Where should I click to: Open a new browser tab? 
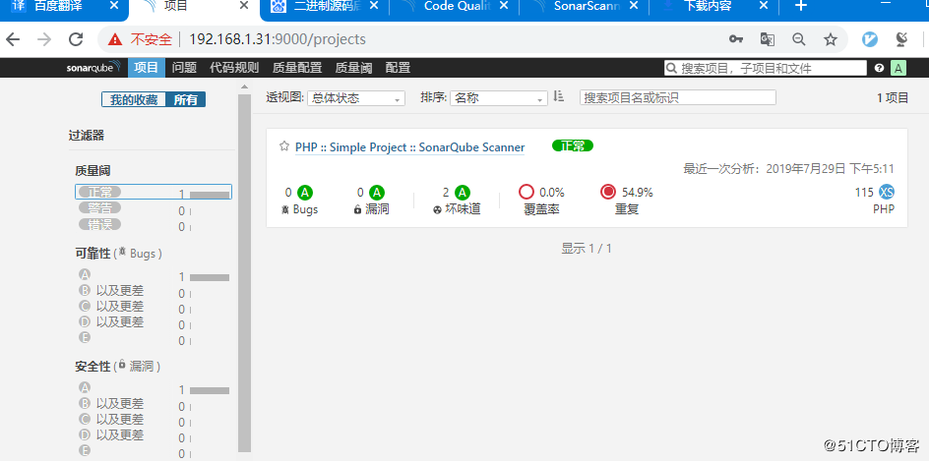[x=800, y=7]
